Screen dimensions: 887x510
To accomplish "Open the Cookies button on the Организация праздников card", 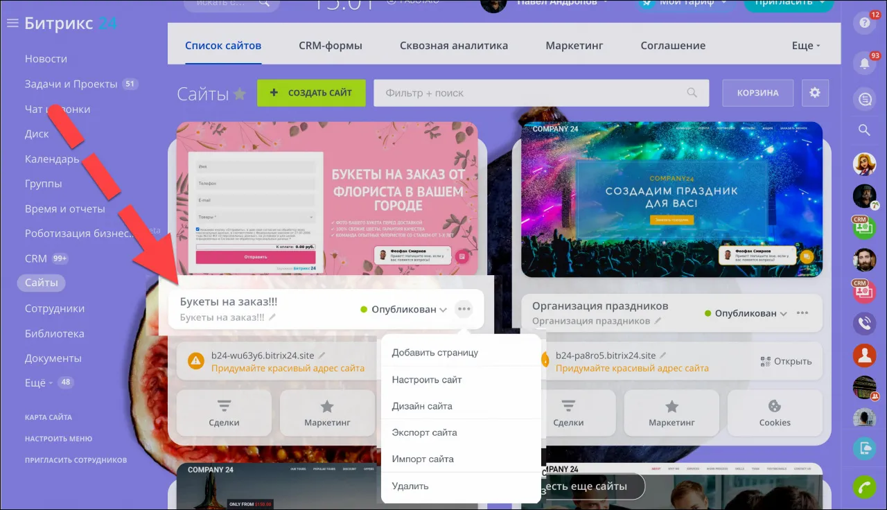I will pos(775,413).
